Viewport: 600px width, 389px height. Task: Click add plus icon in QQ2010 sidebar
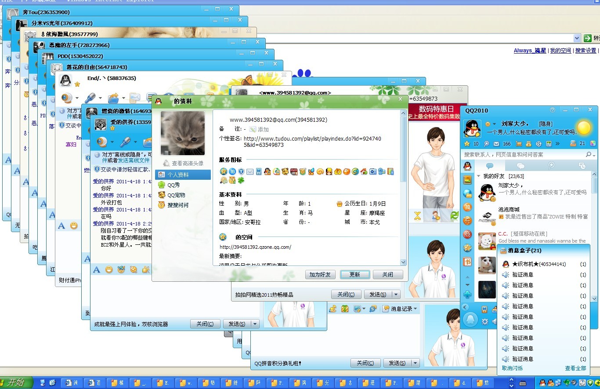467,294
